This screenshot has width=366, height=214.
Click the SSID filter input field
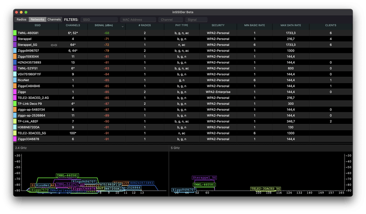point(99,20)
